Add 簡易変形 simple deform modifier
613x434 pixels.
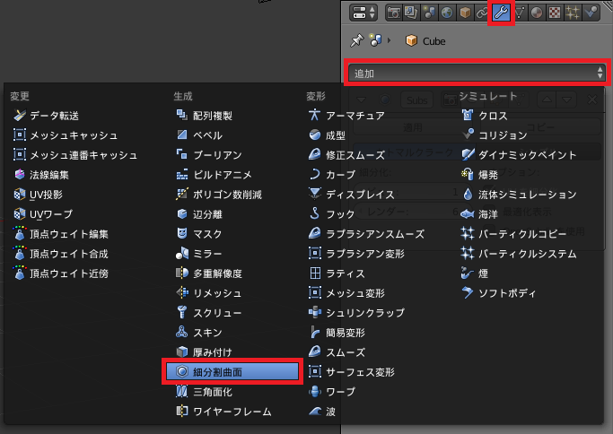pos(337,333)
